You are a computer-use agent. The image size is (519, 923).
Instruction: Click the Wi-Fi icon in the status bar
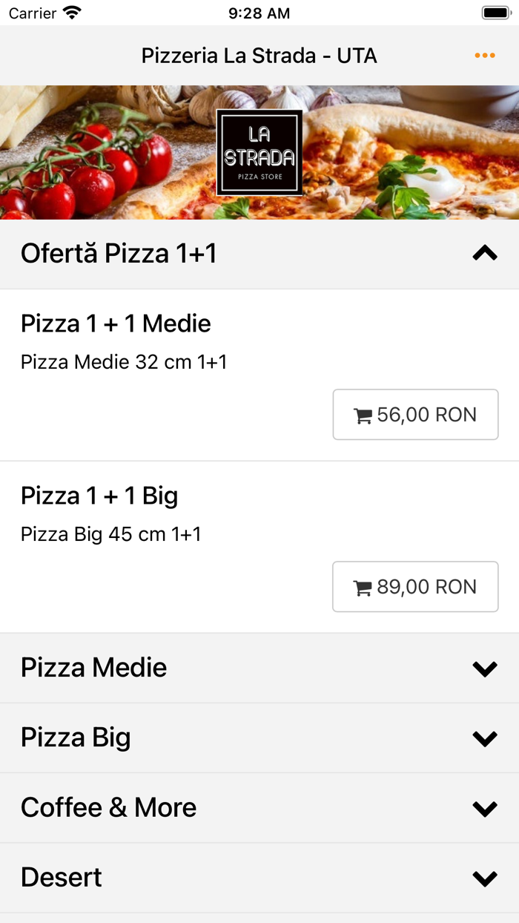pyautogui.click(x=72, y=12)
